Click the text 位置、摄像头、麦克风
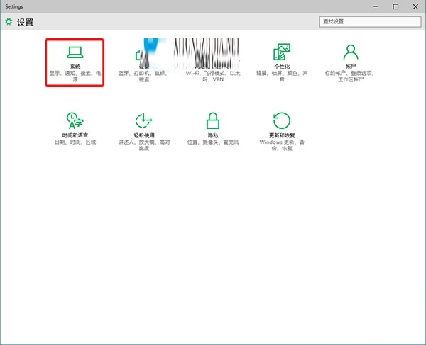426x345 pixels. [213, 142]
